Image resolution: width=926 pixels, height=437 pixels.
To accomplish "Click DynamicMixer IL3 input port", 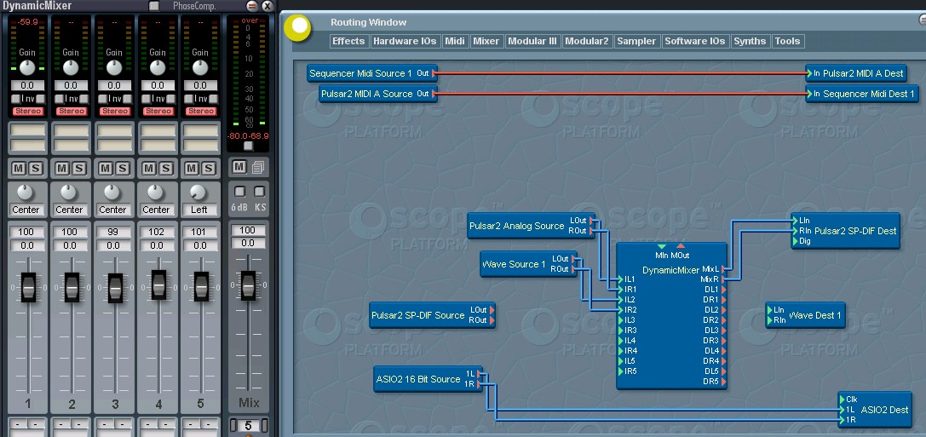I will [x=621, y=320].
